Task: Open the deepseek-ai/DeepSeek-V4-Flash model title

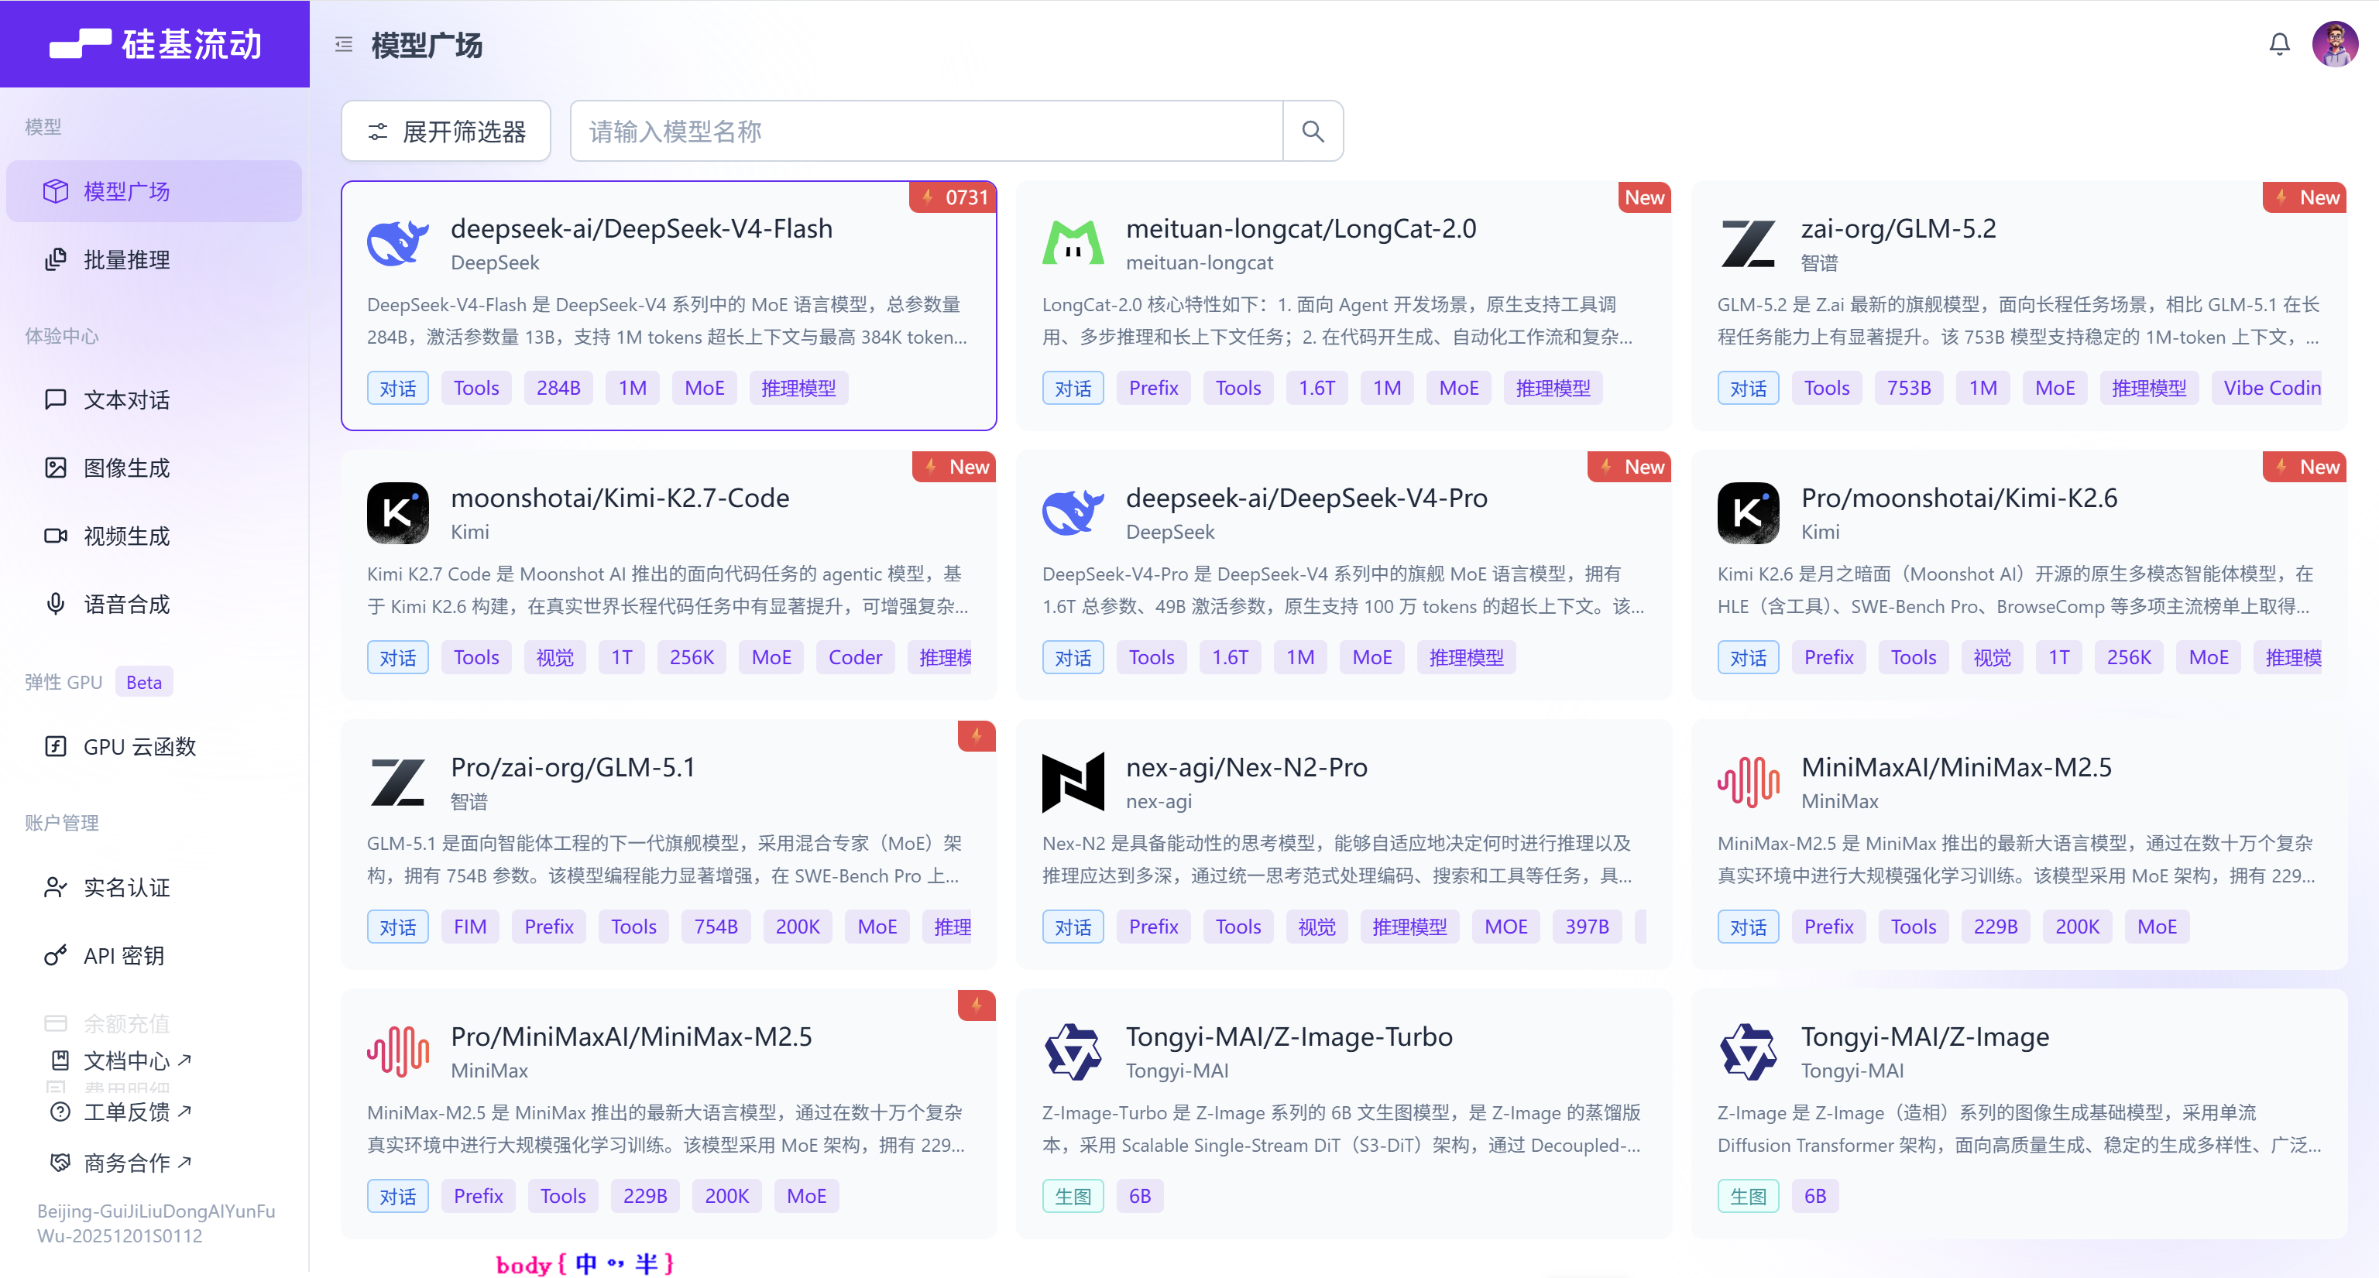Action: tap(641, 228)
